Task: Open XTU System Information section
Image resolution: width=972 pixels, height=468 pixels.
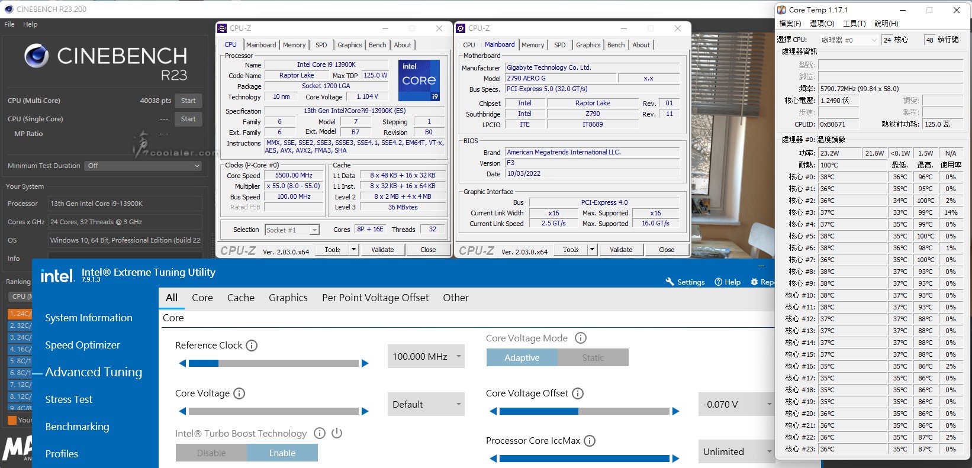Action: tap(89, 318)
